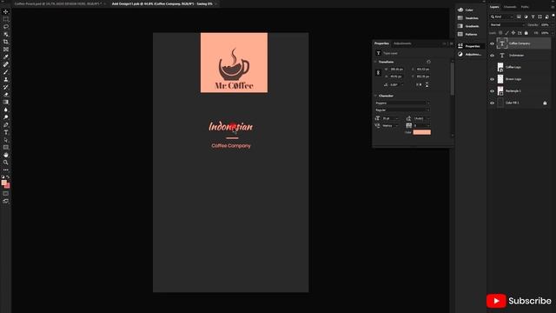Open the layer filter Kind dropdown
556x313 pixels.
pos(502,17)
